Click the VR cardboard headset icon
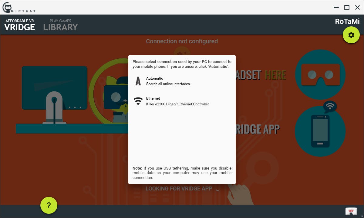 point(320,74)
